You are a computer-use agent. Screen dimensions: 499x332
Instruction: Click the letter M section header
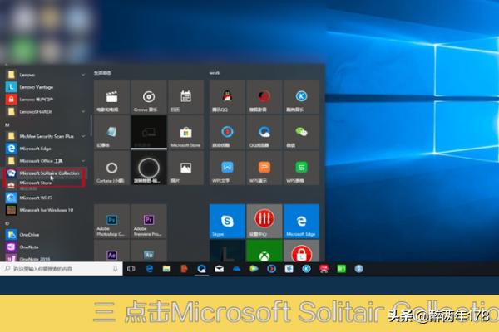click(x=7, y=124)
